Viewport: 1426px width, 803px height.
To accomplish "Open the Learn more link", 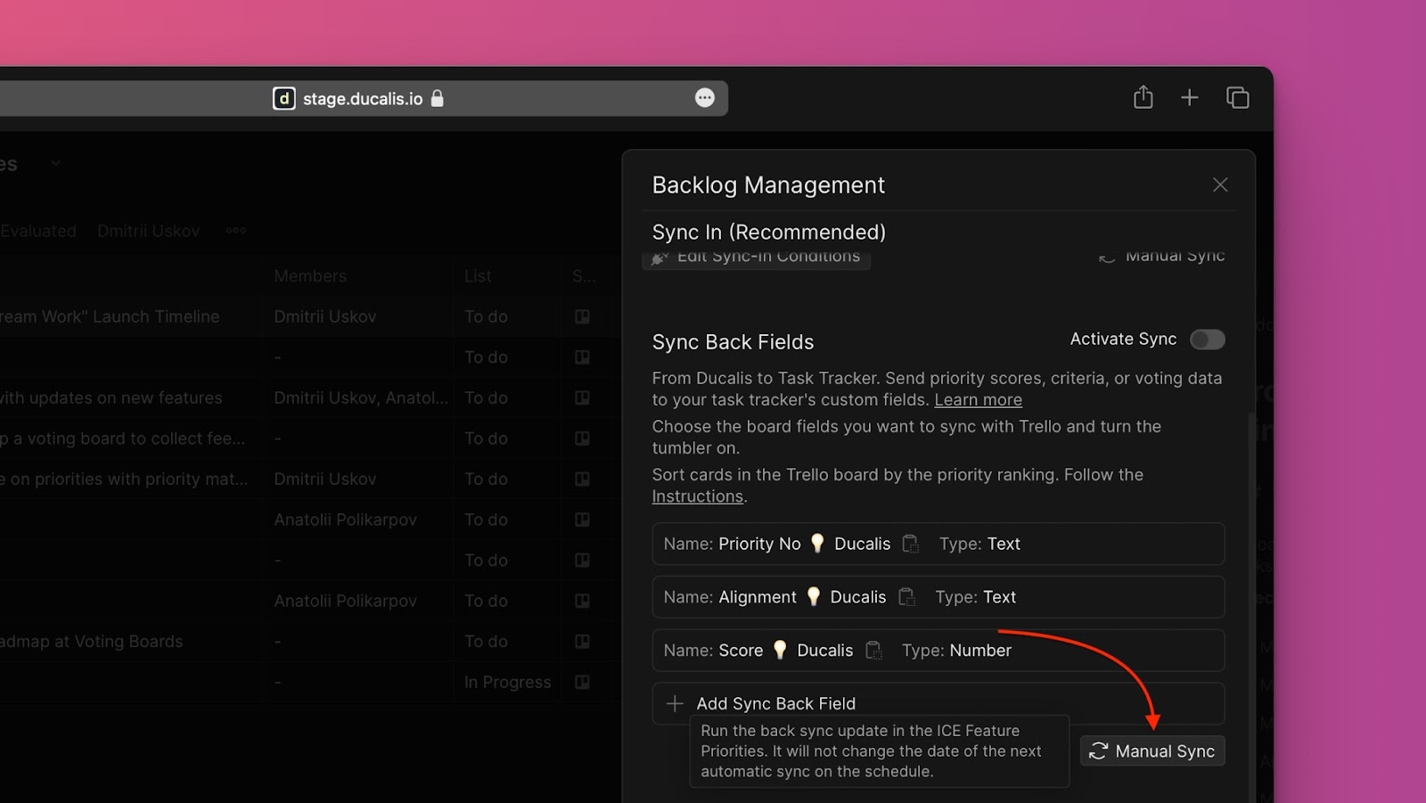I will click(x=978, y=400).
